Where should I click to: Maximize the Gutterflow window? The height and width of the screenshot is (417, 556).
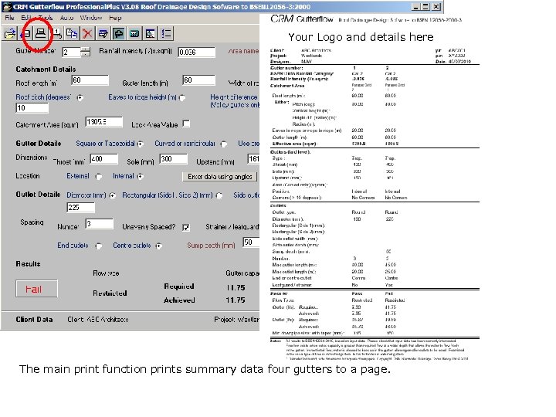(x=425, y=6)
